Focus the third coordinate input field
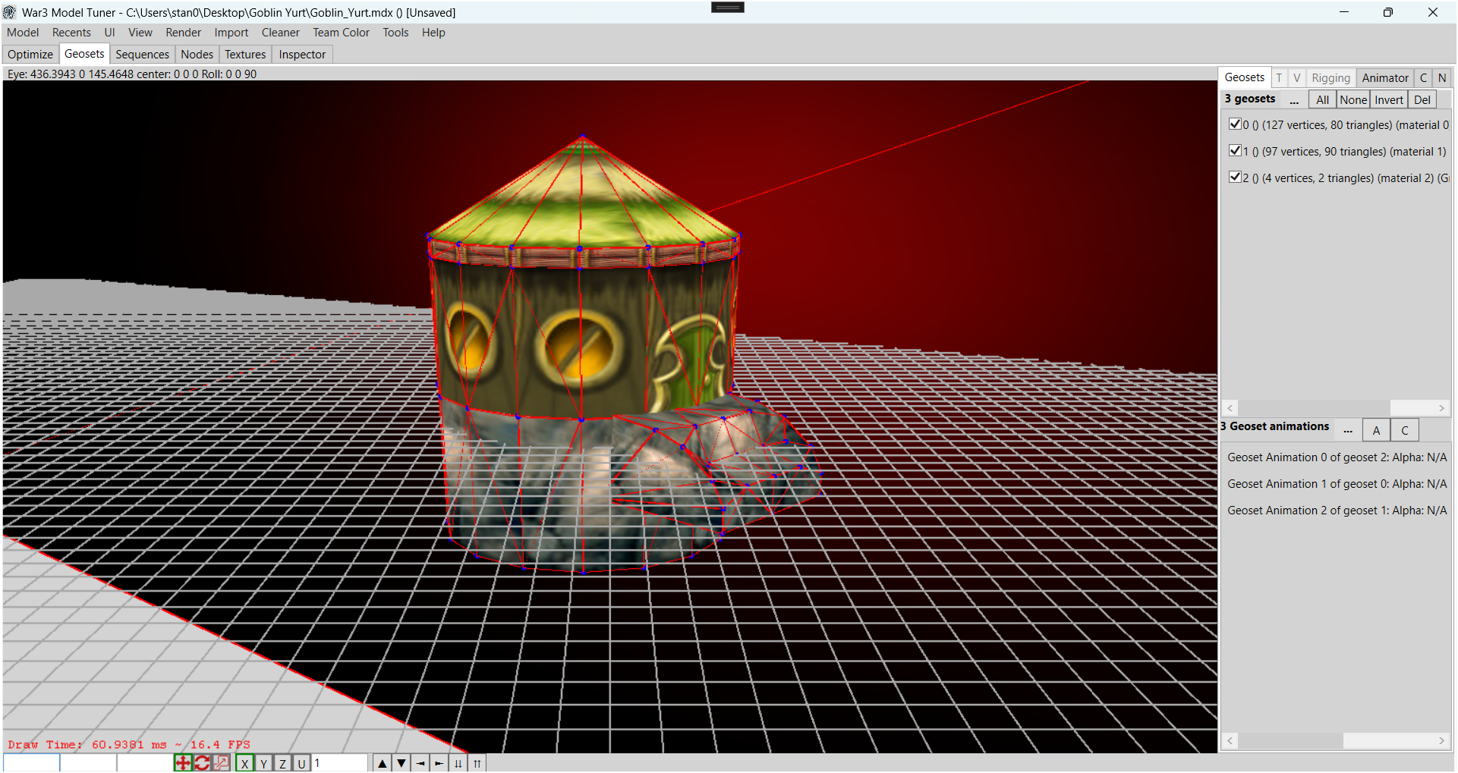 (x=145, y=763)
